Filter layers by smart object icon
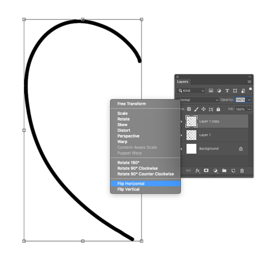Viewport: 268px width, 258px height. tap(243, 91)
